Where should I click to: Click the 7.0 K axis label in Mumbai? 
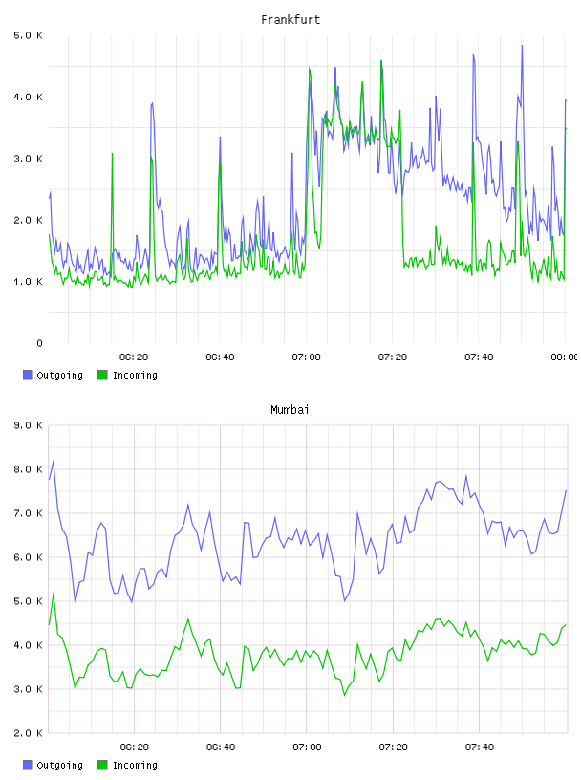(28, 513)
